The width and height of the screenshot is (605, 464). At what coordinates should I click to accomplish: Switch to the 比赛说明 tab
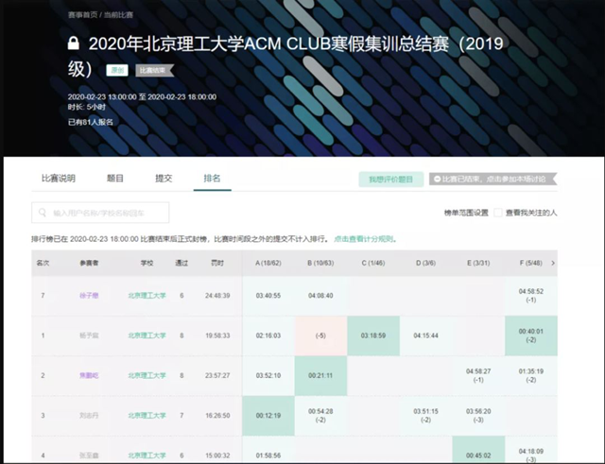58,178
